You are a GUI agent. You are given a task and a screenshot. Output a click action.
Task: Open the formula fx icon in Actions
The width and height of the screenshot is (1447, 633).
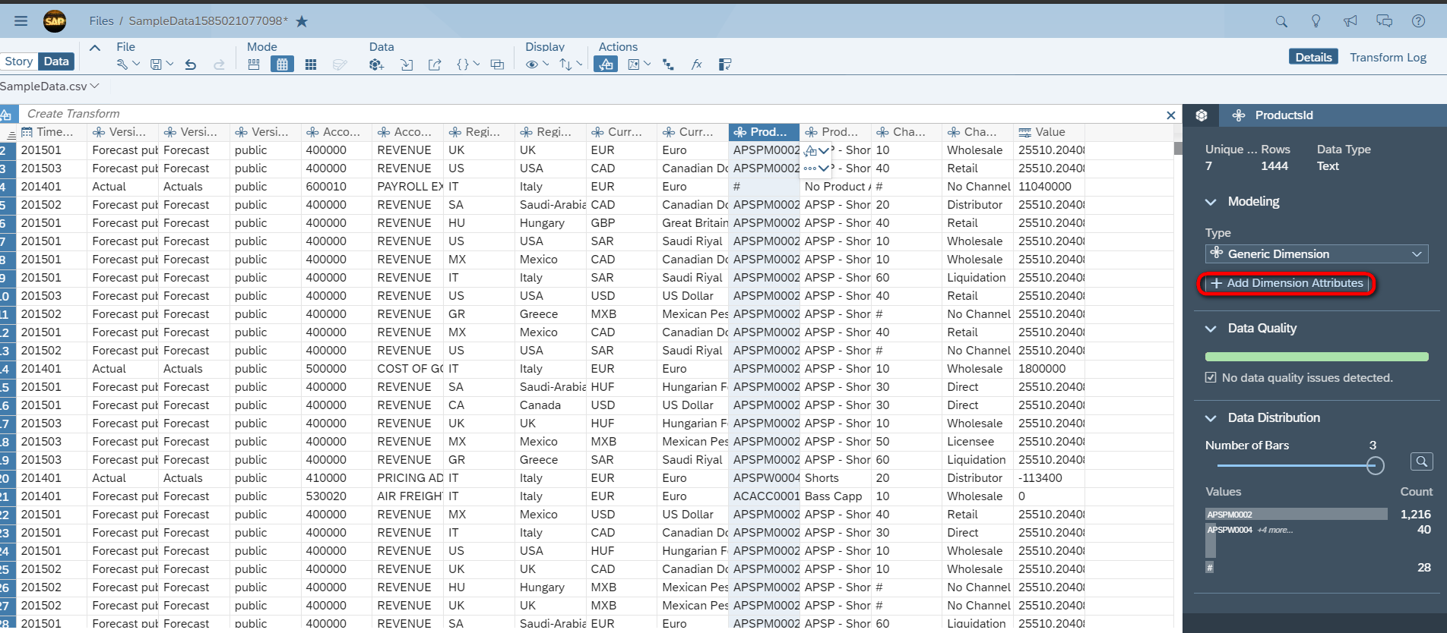click(696, 65)
